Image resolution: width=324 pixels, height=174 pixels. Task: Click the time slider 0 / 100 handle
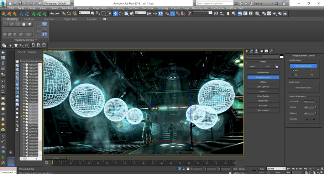click(x=56, y=158)
